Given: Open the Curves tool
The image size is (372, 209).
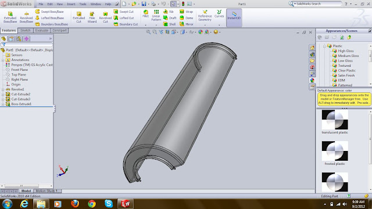Looking at the screenshot, I should pyautogui.click(x=219, y=14).
